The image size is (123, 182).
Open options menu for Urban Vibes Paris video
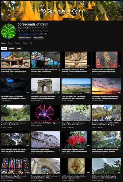point(59,97)
